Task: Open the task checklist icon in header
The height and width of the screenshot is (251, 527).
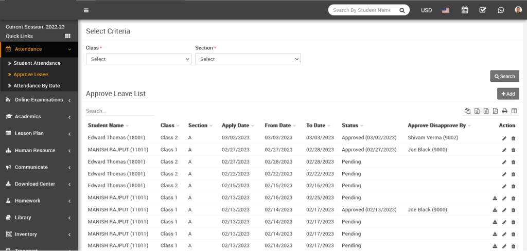Action: click(x=483, y=10)
